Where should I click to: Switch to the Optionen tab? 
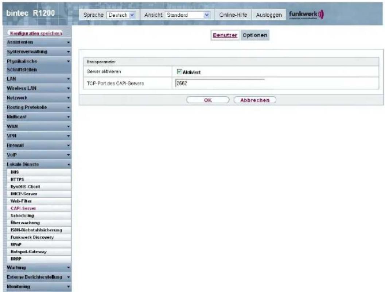click(255, 35)
